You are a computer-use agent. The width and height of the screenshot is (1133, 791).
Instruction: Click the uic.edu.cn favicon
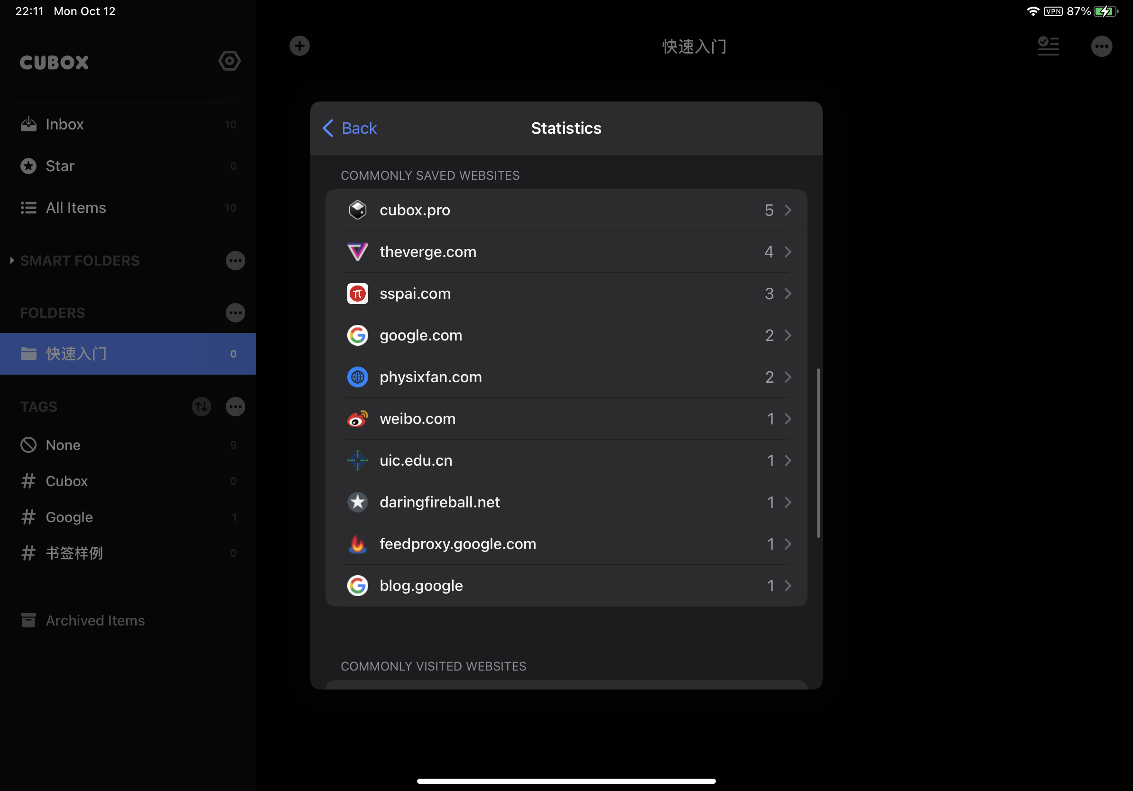[x=358, y=460]
